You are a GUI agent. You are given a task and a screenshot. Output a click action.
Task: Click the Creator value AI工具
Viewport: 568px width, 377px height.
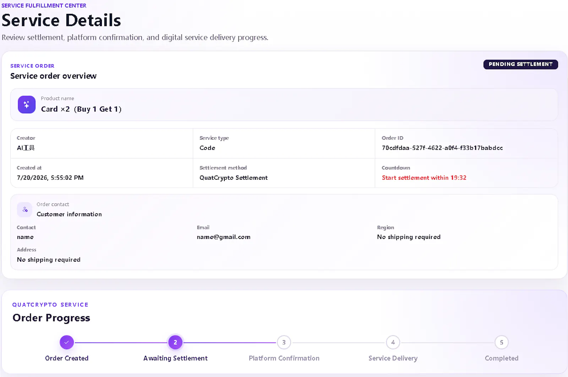[x=26, y=148]
